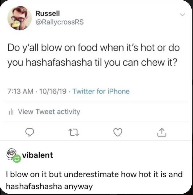Screen dimensions: 193x195
Task: Open the @RallycrossRS handle link
Action: [59, 22]
